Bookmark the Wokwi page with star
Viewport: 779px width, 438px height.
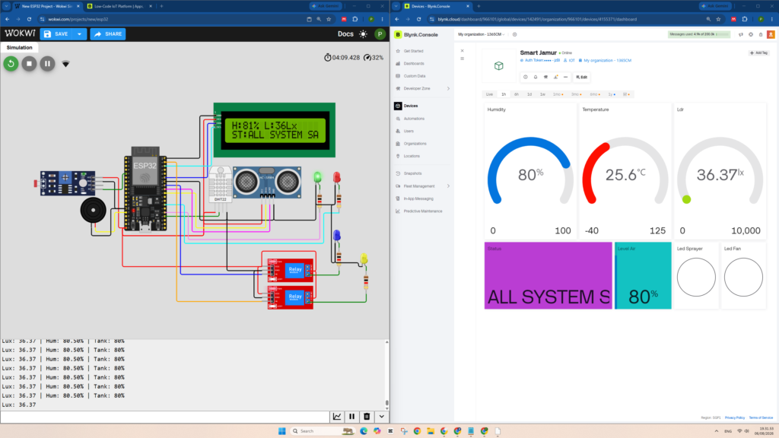329,19
